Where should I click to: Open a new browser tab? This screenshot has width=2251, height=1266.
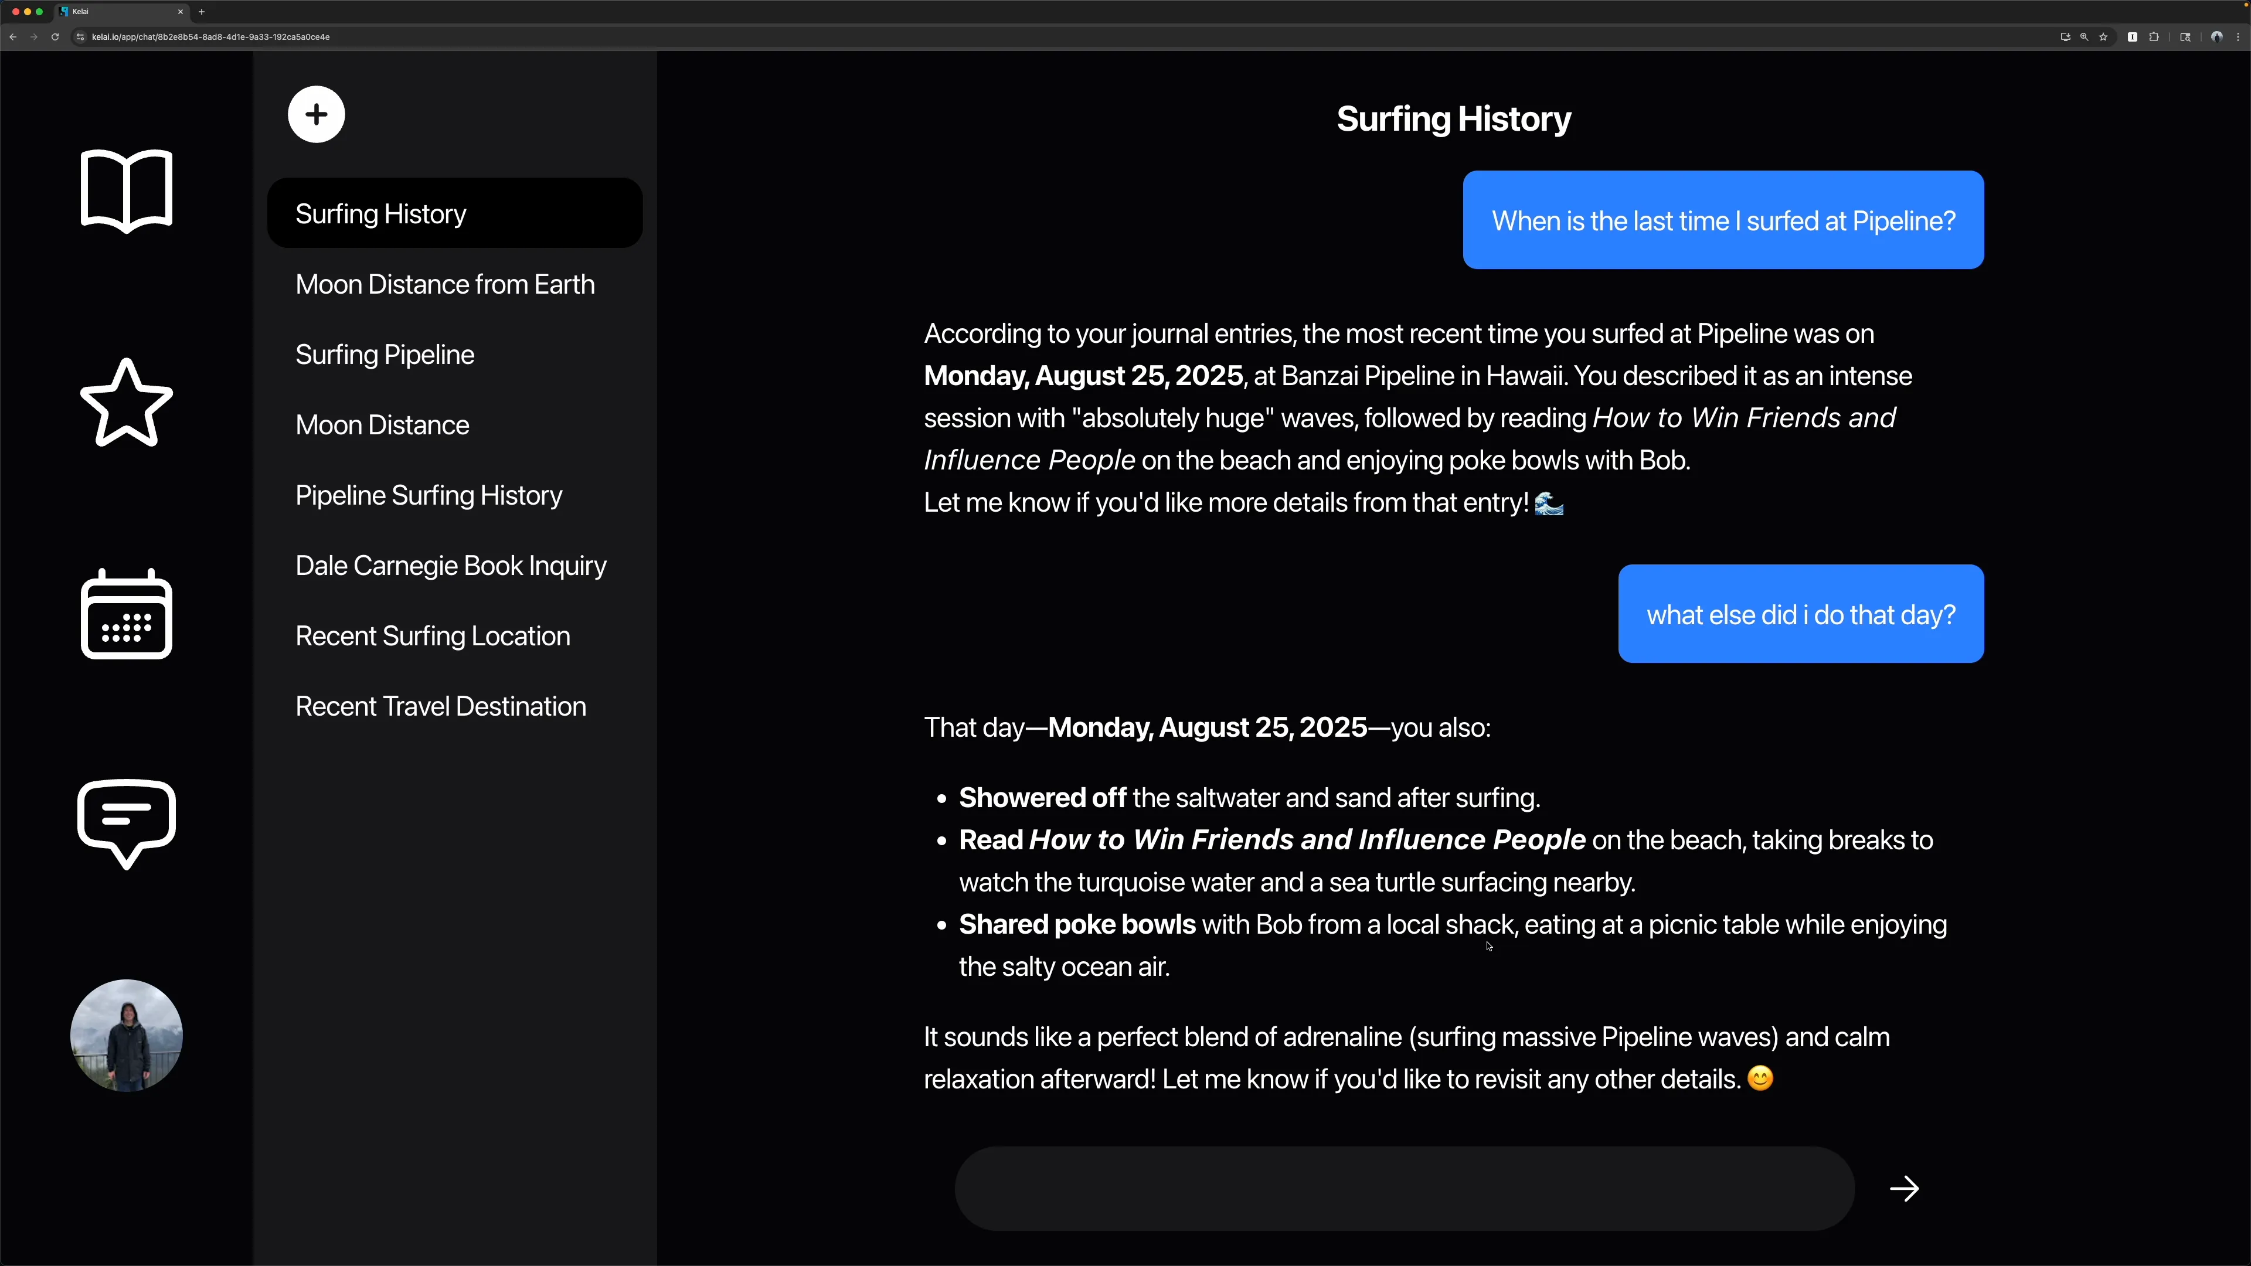pyautogui.click(x=202, y=11)
